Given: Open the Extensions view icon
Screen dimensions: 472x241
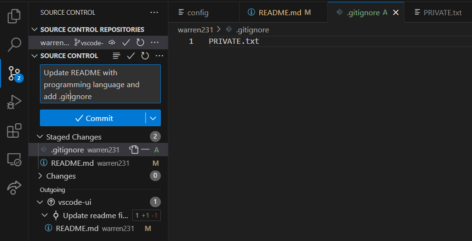Looking at the screenshot, I should point(14,131).
